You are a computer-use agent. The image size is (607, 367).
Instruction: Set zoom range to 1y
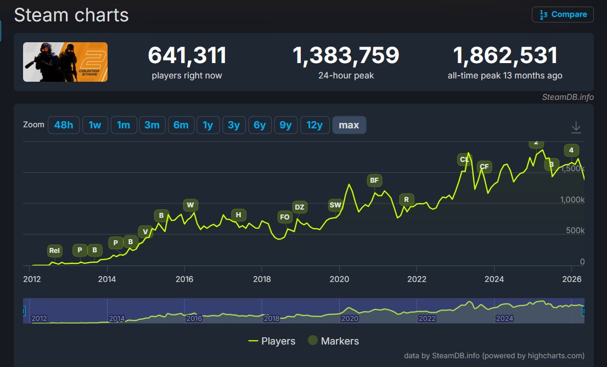[x=208, y=125]
